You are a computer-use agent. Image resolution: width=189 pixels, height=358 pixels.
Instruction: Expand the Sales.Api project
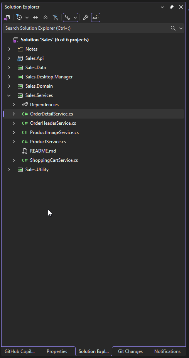(9, 58)
